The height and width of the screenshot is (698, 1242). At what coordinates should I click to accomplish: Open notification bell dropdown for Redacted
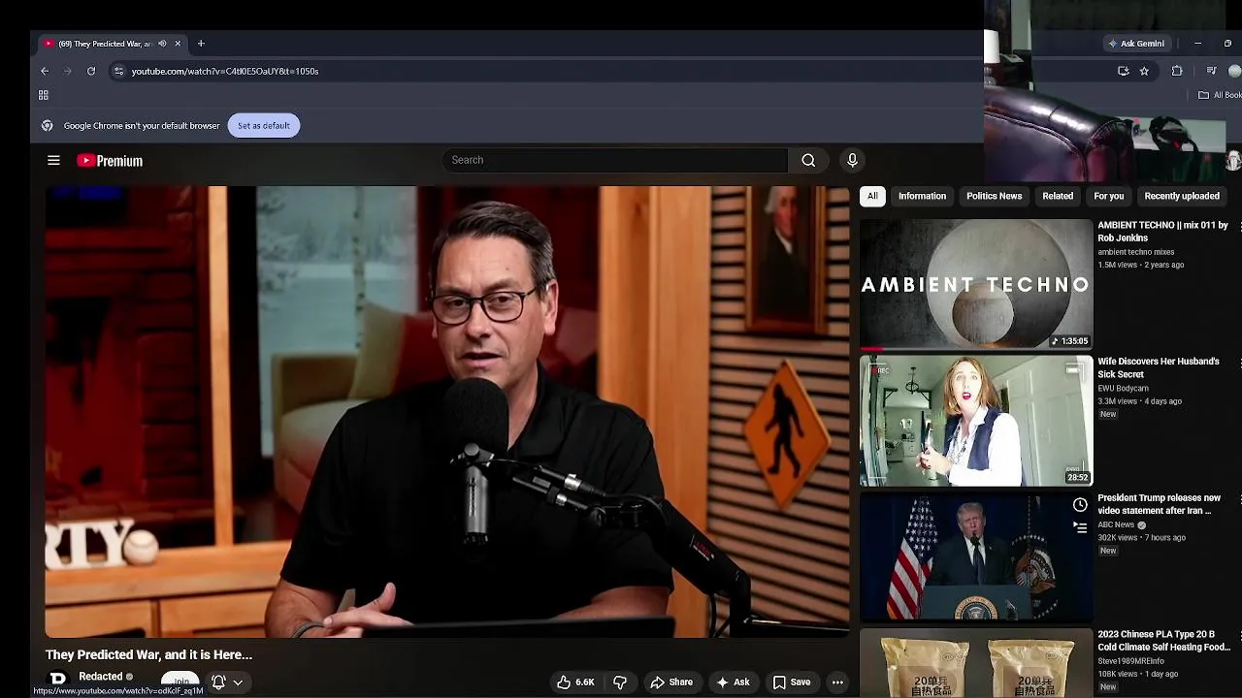(x=227, y=682)
